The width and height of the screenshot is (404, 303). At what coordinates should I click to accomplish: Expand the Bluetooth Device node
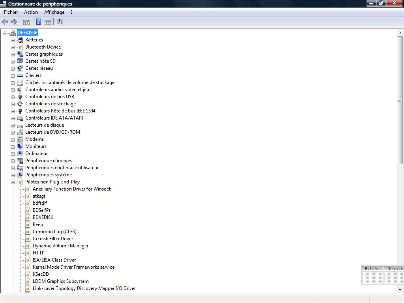[x=13, y=47]
